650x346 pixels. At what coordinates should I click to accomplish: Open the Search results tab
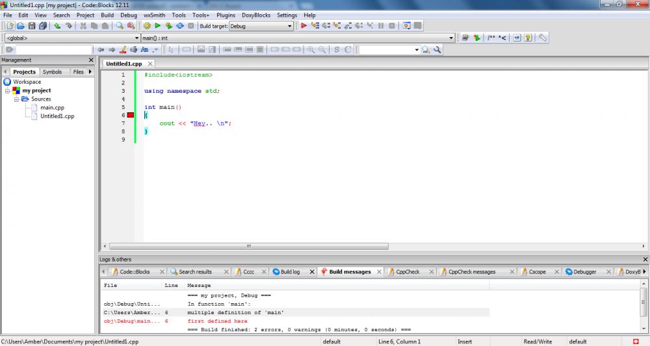[195, 272]
